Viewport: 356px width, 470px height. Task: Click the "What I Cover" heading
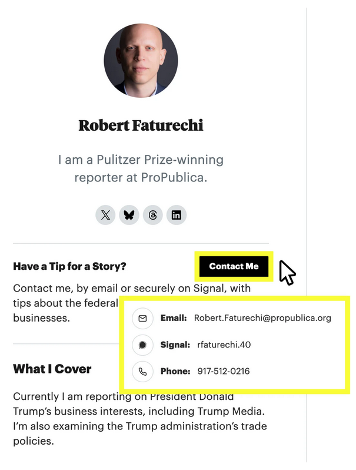pyautogui.click(x=52, y=369)
